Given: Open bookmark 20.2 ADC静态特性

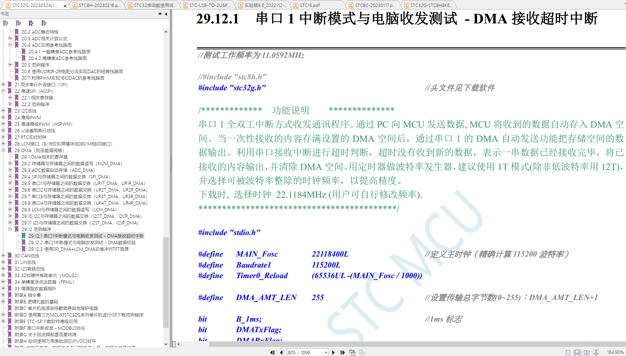Looking at the screenshot, I should [x=40, y=32].
